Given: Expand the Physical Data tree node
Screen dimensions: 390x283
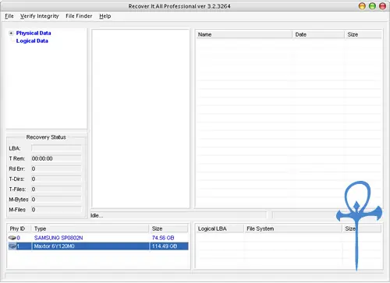Looking at the screenshot, I should pyautogui.click(x=11, y=33).
